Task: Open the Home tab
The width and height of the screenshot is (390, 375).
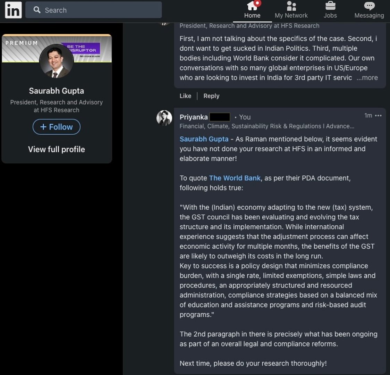Action: (252, 10)
